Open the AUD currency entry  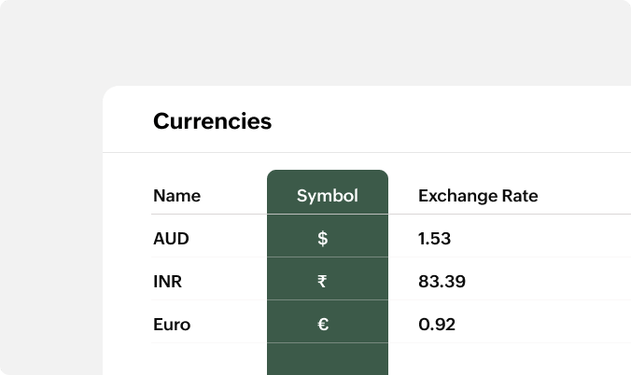[x=171, y=239]
